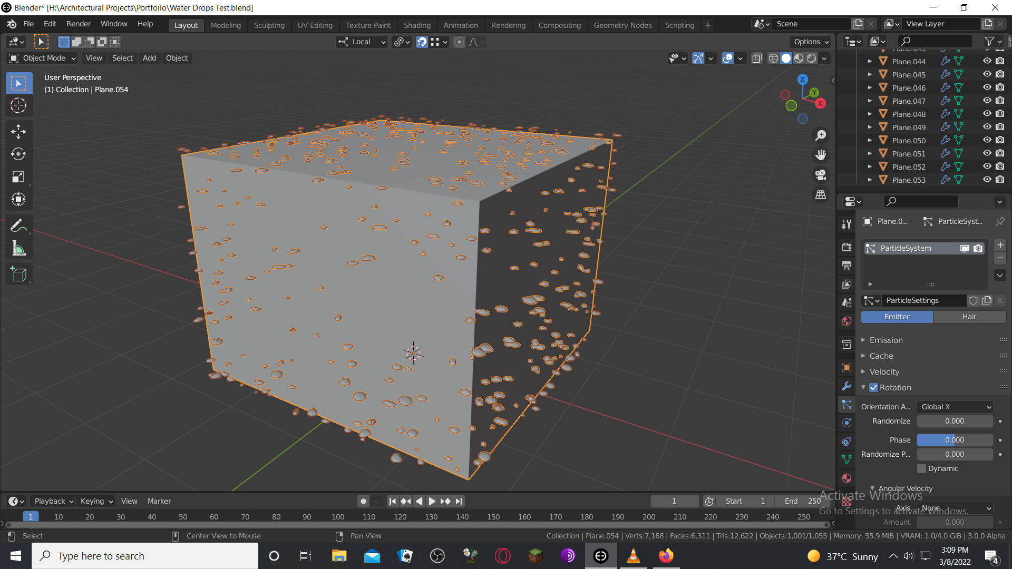Click the Phase value slider
Image resolution: width=1012 pixels, height=569 pixels.
click(955, 440)
